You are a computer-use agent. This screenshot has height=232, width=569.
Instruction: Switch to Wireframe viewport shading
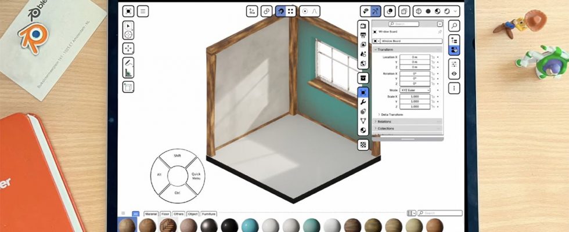[x=419, y=11]
